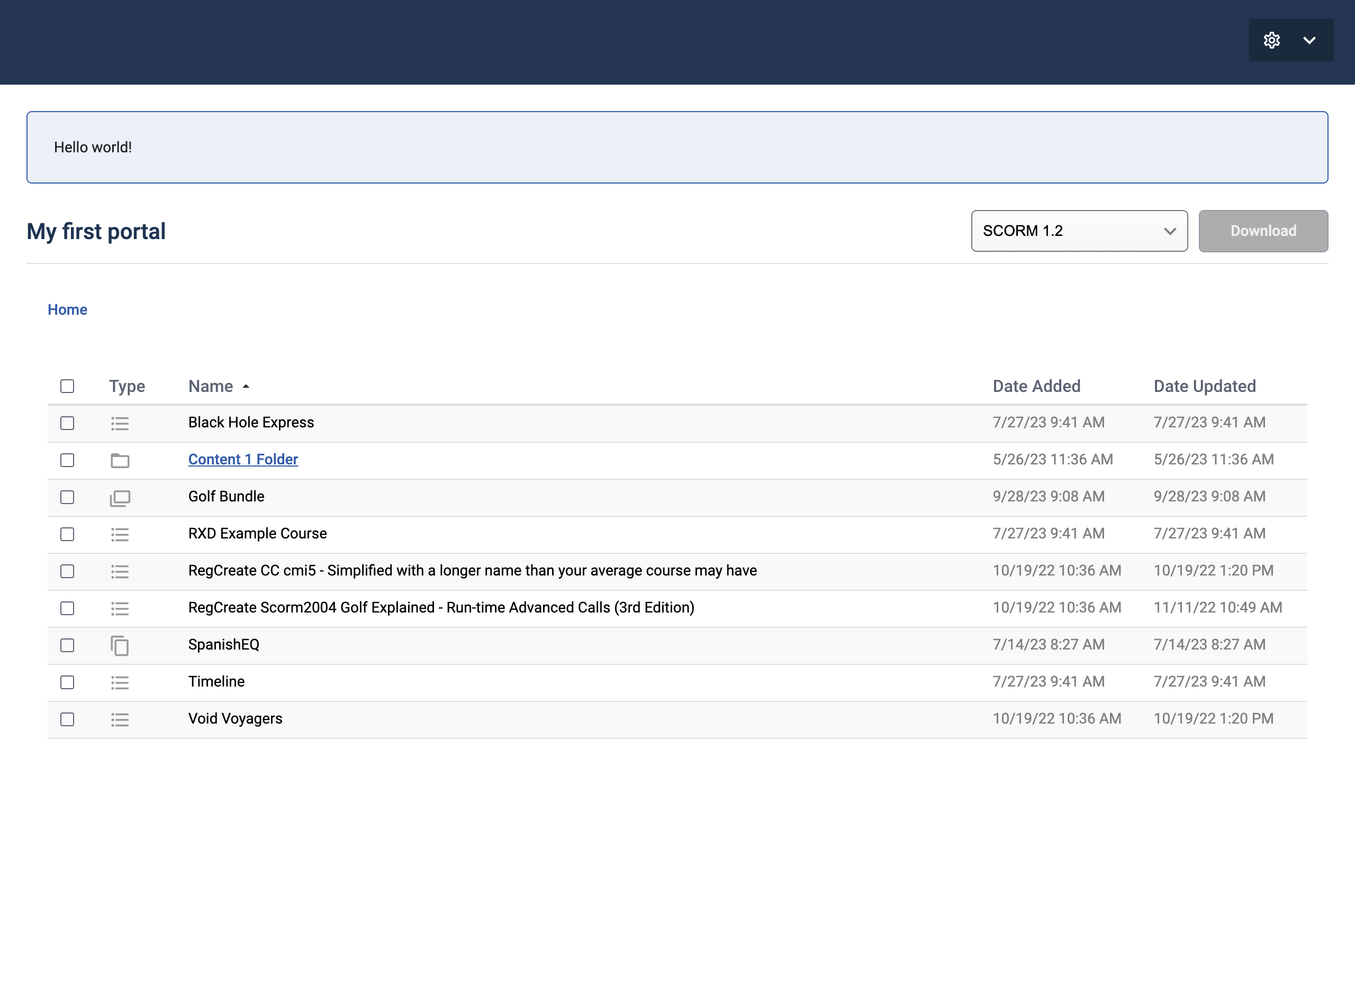Toggle the select-all checkbox in the header

click(x=68, y=386)
